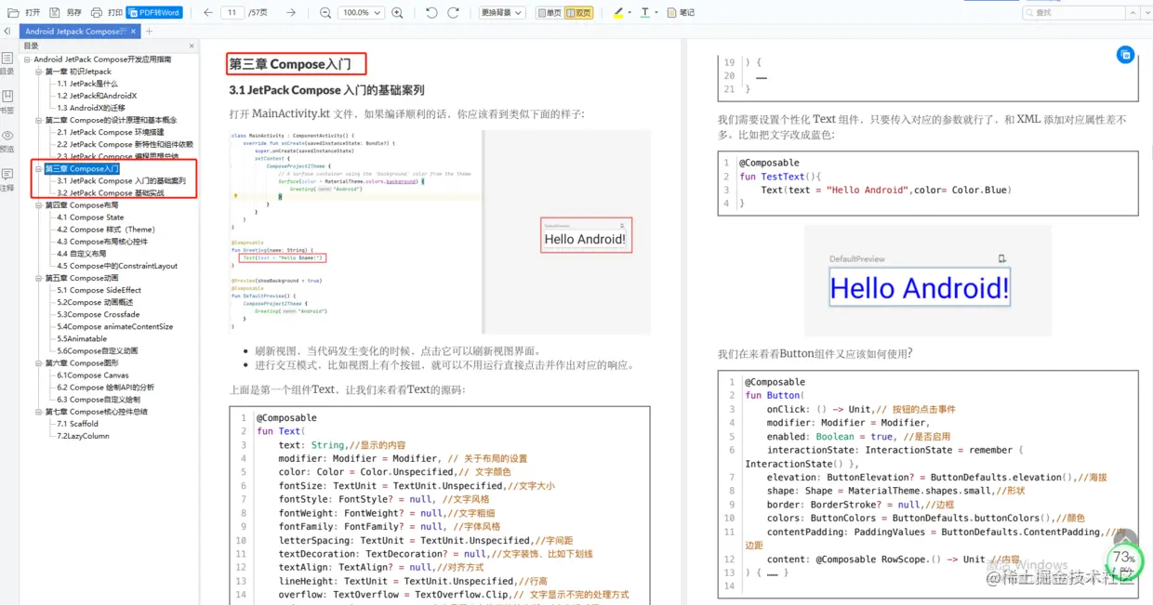1153x605 pixels.
Task: Select the underline T text tool
Action: (645, 13)
